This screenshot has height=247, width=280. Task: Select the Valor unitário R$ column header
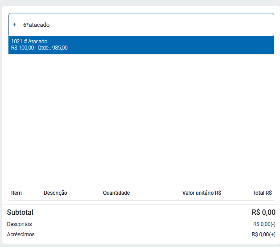(x=202, y=193)
